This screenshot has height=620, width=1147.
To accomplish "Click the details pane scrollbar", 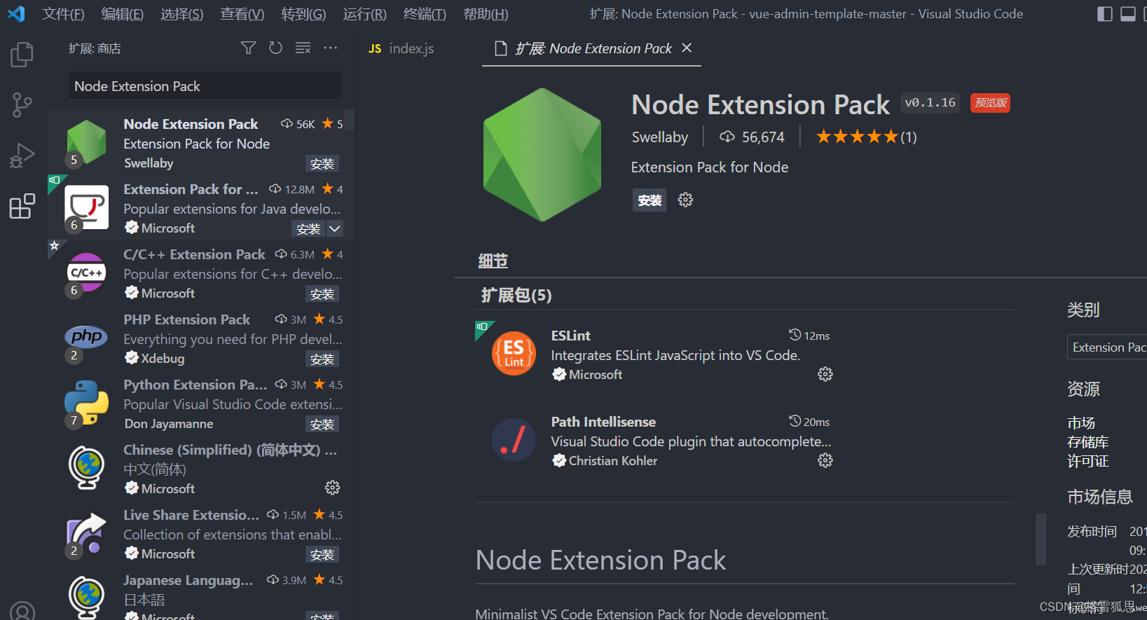I will [1040, 539].
